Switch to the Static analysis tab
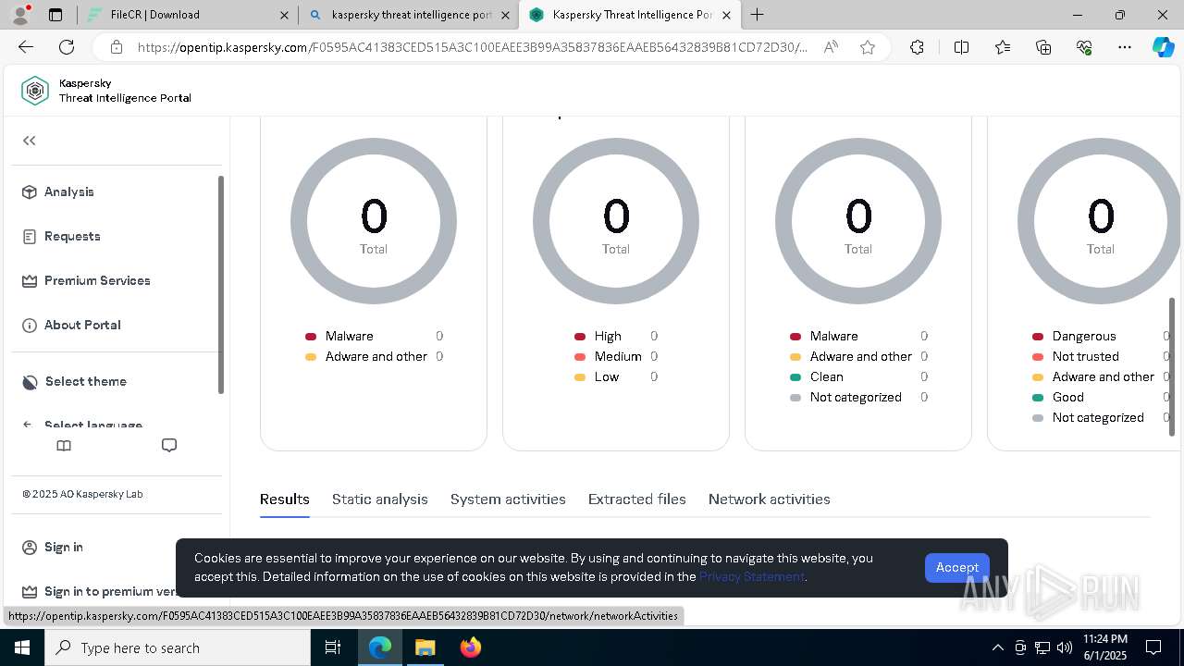Image resolution: width=1184 pixels, height=666 pixels. pos(380,499)
